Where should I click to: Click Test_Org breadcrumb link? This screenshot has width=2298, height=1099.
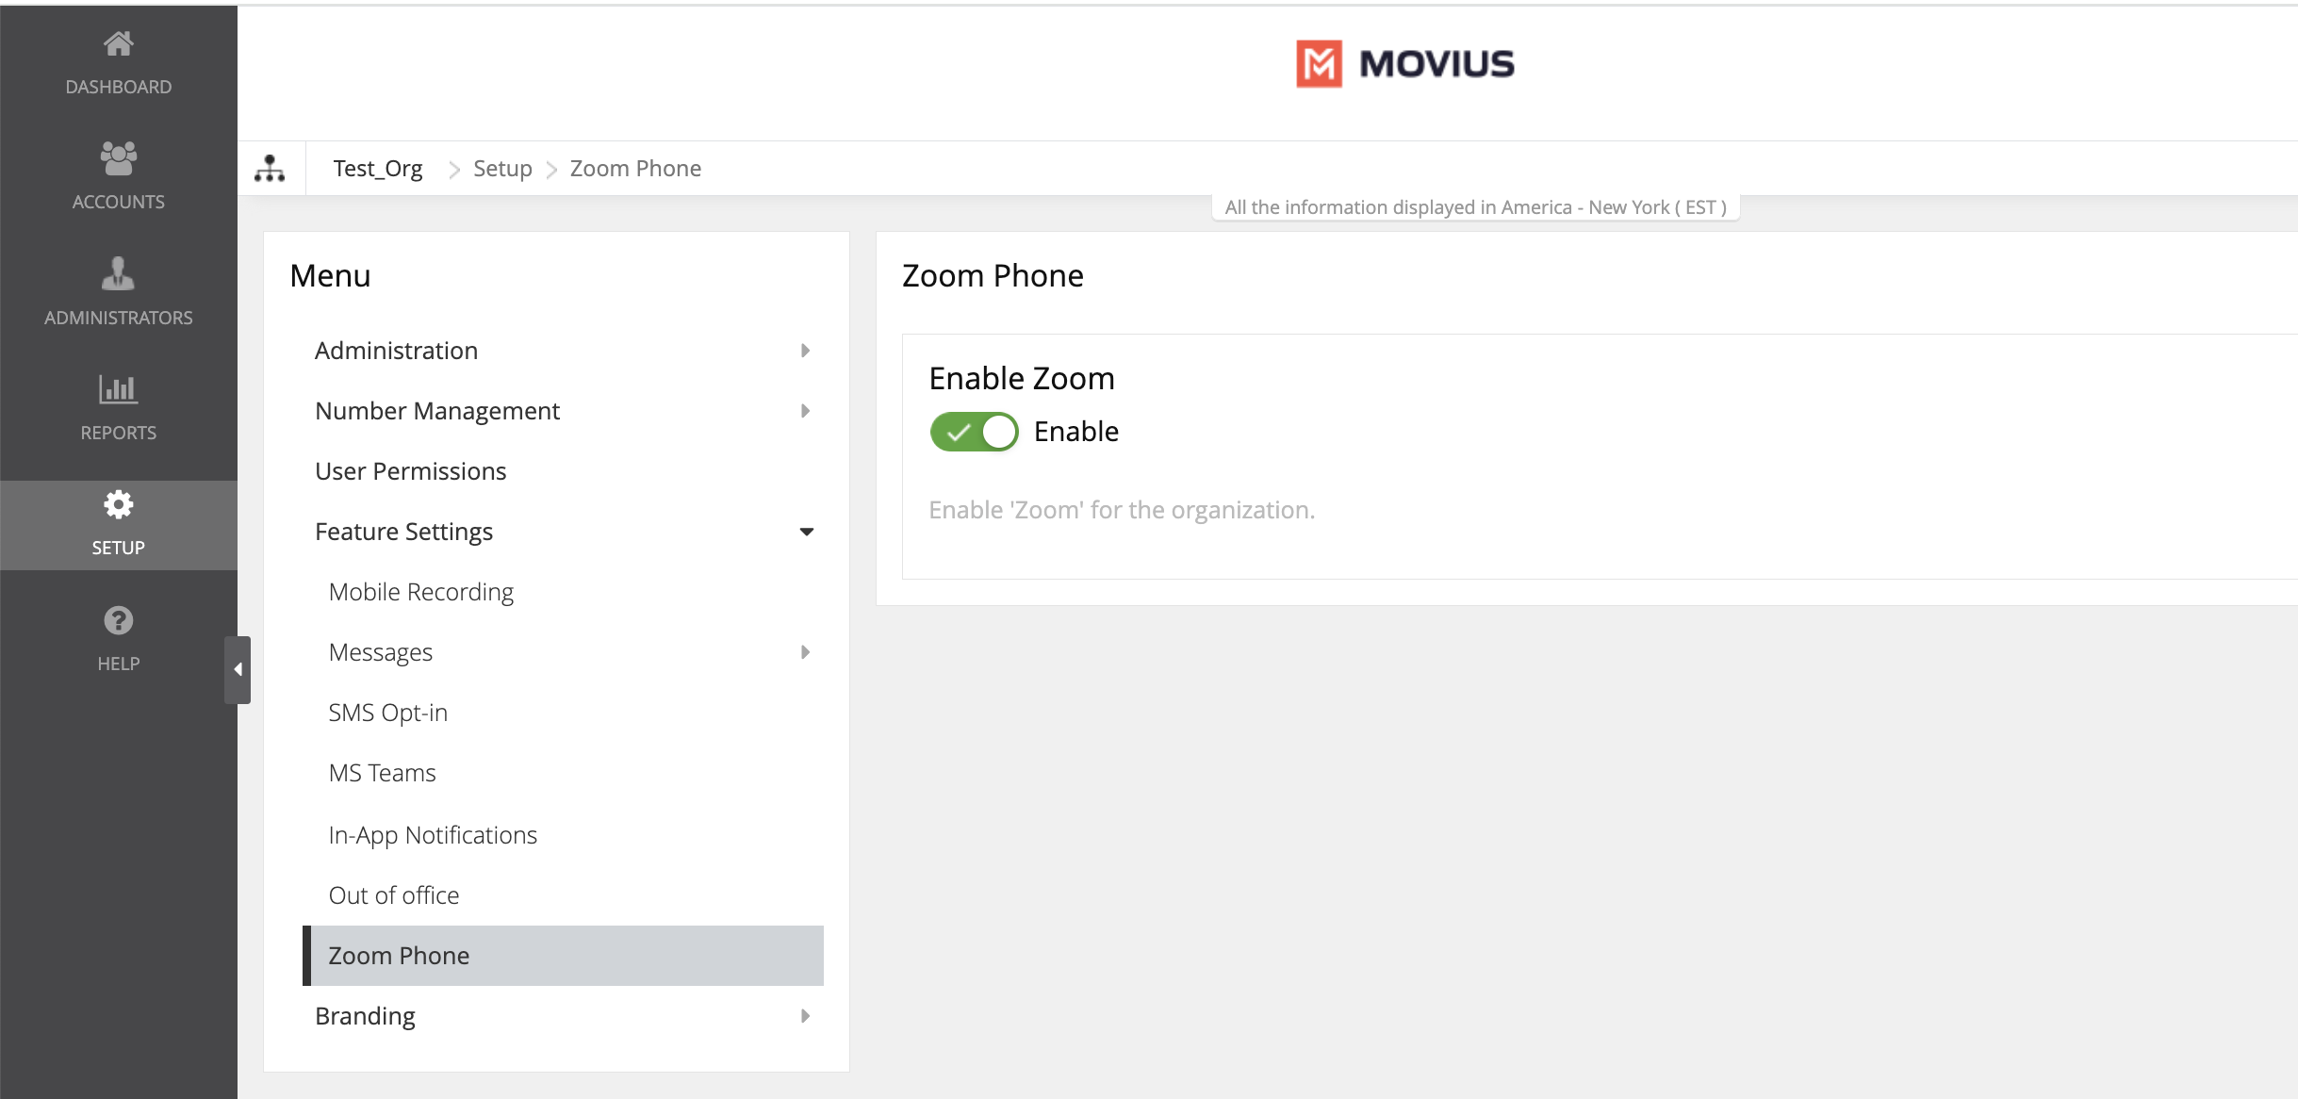(377, 169)
